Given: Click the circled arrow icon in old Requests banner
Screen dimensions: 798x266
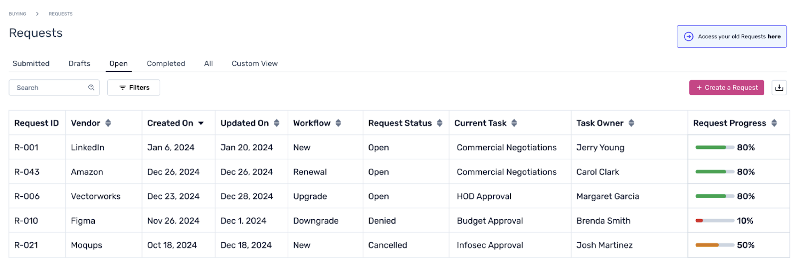Looking at the screenshot, I should coord(689,36).
